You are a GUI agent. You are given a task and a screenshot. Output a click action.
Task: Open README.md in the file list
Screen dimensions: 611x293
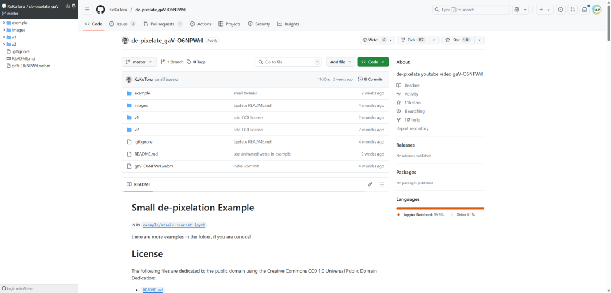coord(146,154)
